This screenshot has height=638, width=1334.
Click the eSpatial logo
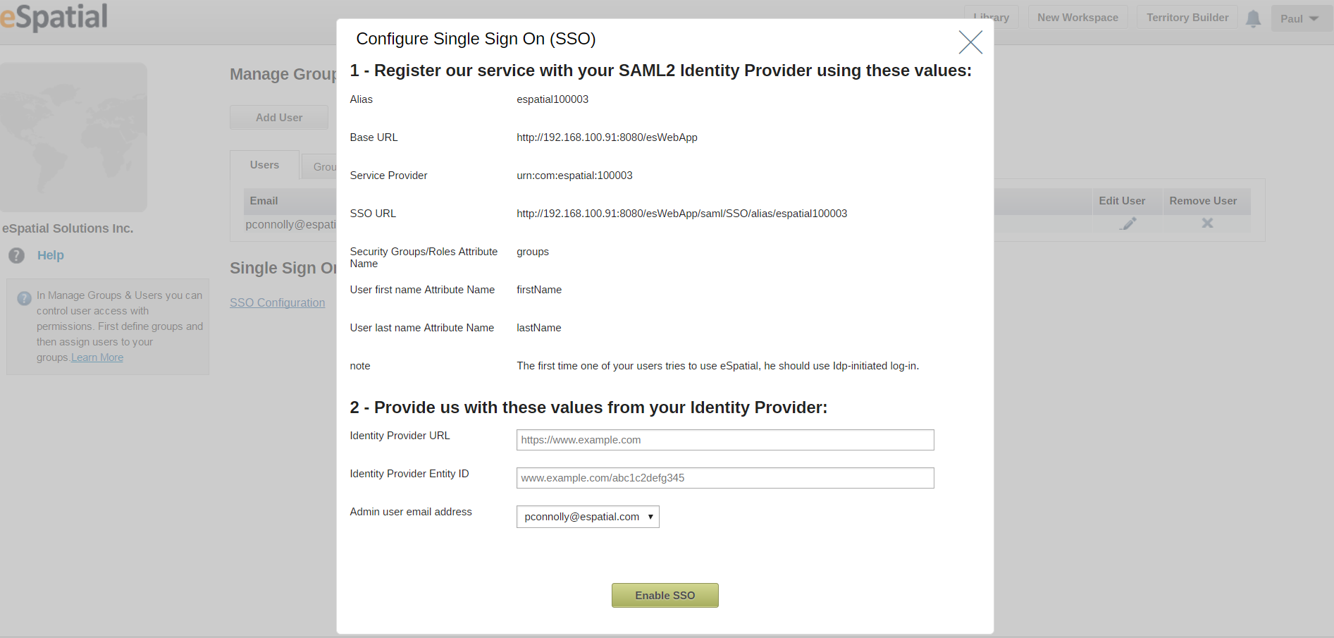pos(54,16)
